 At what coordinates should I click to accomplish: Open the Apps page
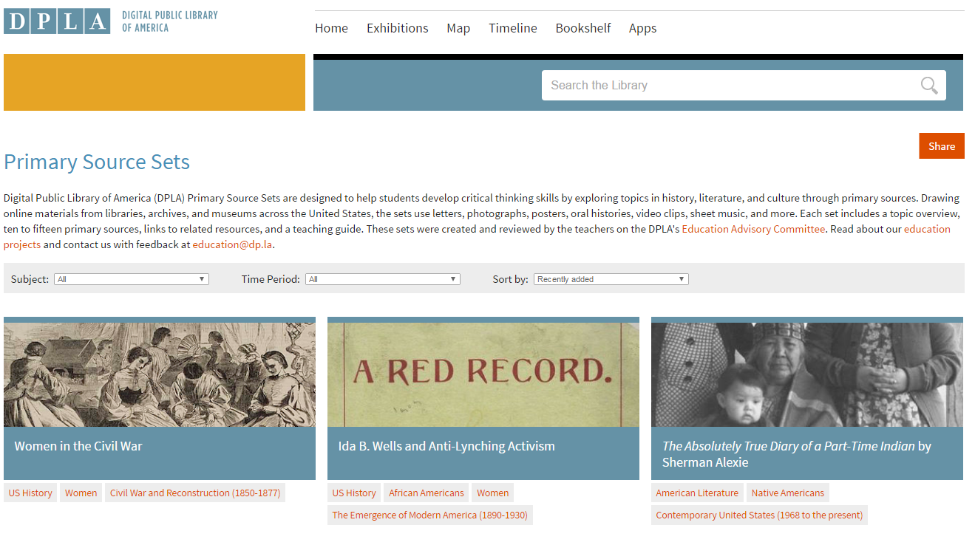tap(642, 28)
